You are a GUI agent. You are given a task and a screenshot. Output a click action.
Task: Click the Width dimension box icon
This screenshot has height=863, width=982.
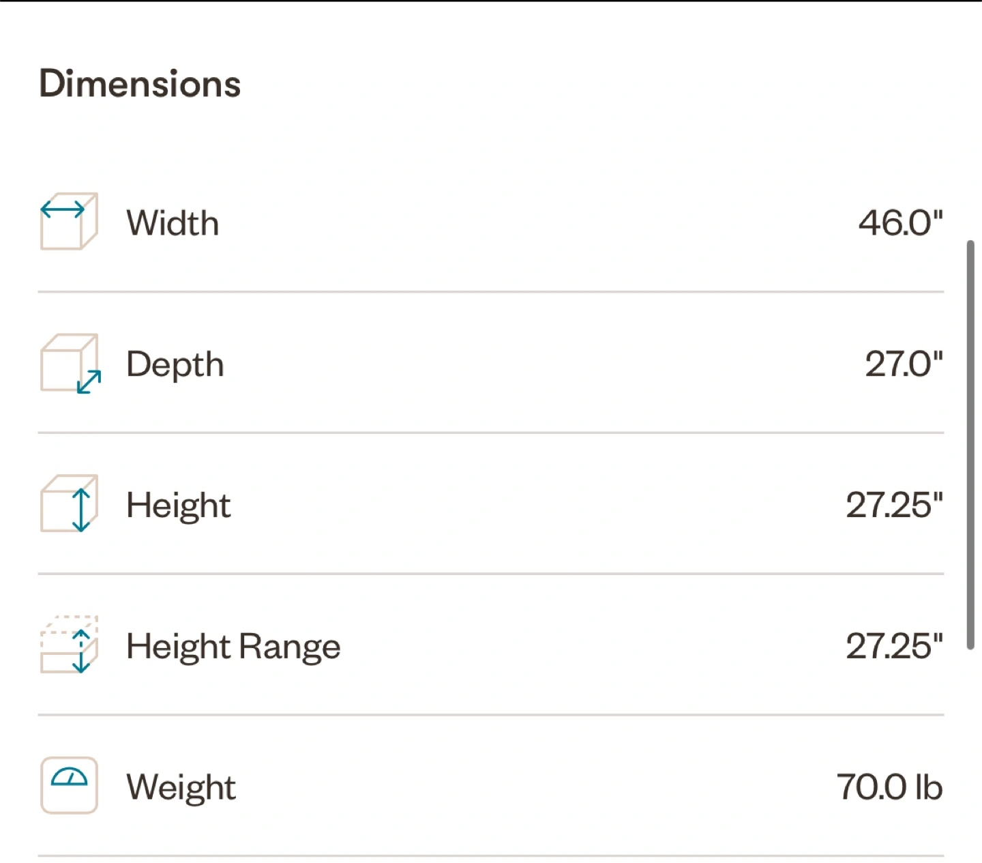69,222
